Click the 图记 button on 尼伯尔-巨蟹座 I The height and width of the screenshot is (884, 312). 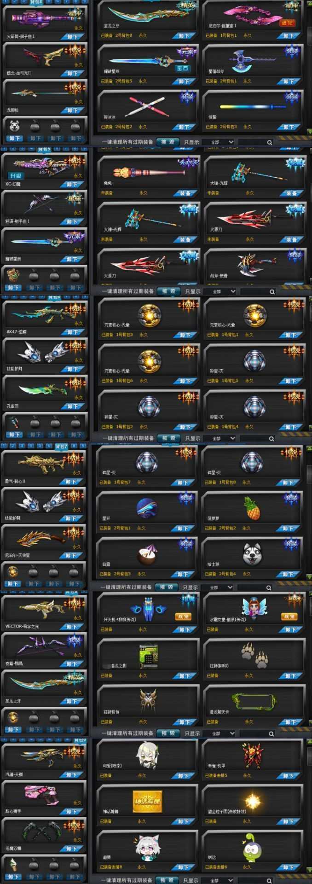coord(287,23)
